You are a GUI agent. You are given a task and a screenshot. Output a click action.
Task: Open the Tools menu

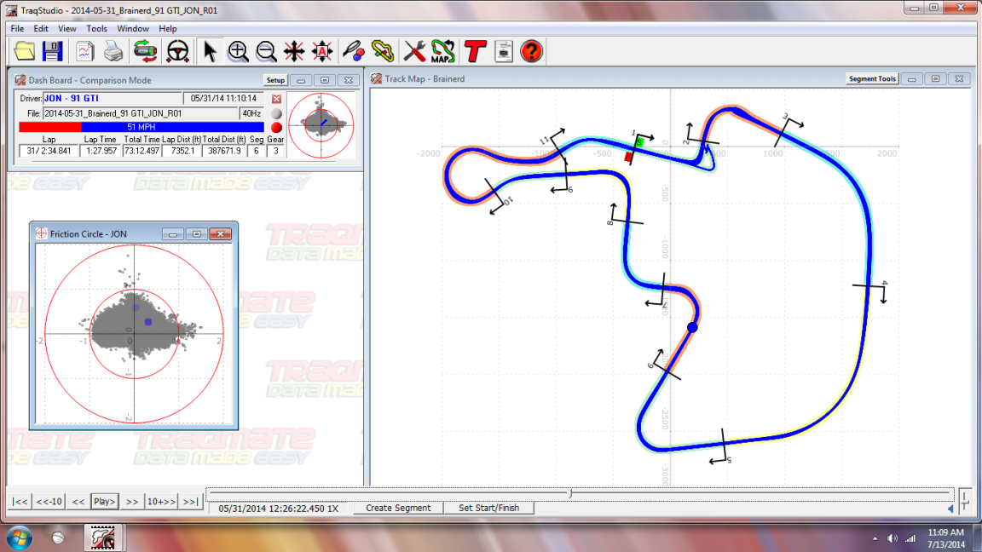click(x=96, y=29)
